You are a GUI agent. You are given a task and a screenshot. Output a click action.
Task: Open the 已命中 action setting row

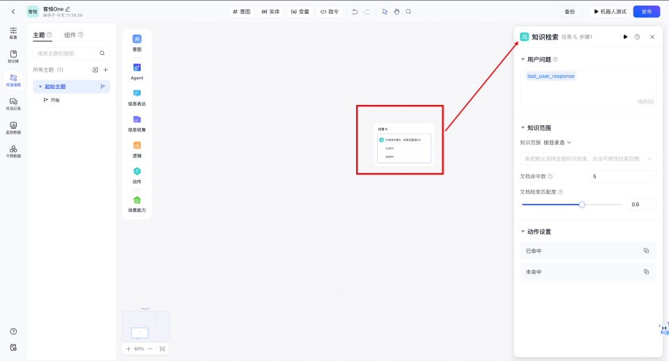click(588, 250)
